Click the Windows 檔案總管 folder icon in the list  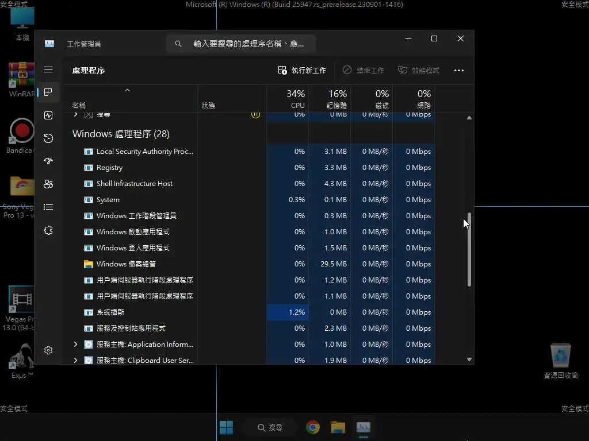coord(88,264)
